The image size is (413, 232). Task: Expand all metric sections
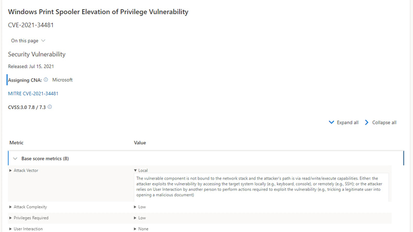[343, 123]
